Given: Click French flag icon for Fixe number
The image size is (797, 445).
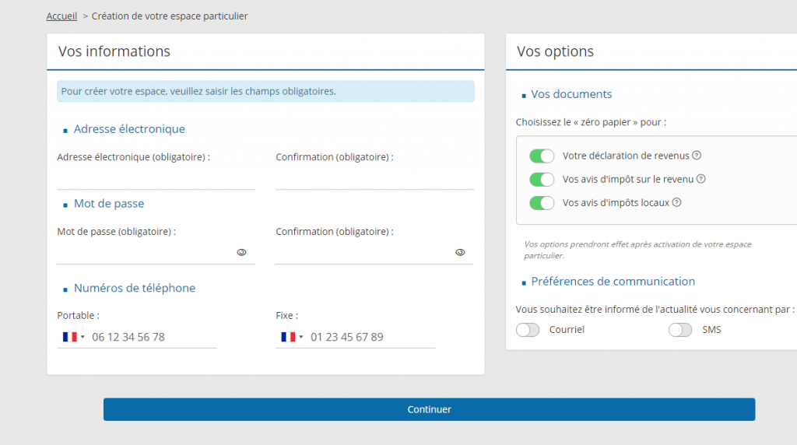Looking at the screenshot, I should 288,337.
